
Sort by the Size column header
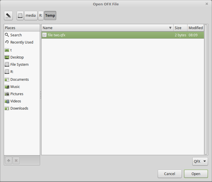click(x=180, y=28)
